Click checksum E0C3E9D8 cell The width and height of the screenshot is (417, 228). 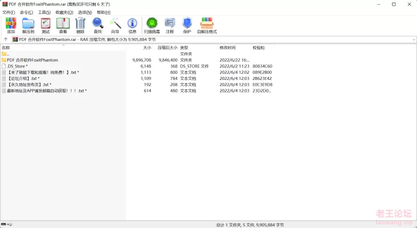click(262, 84)
